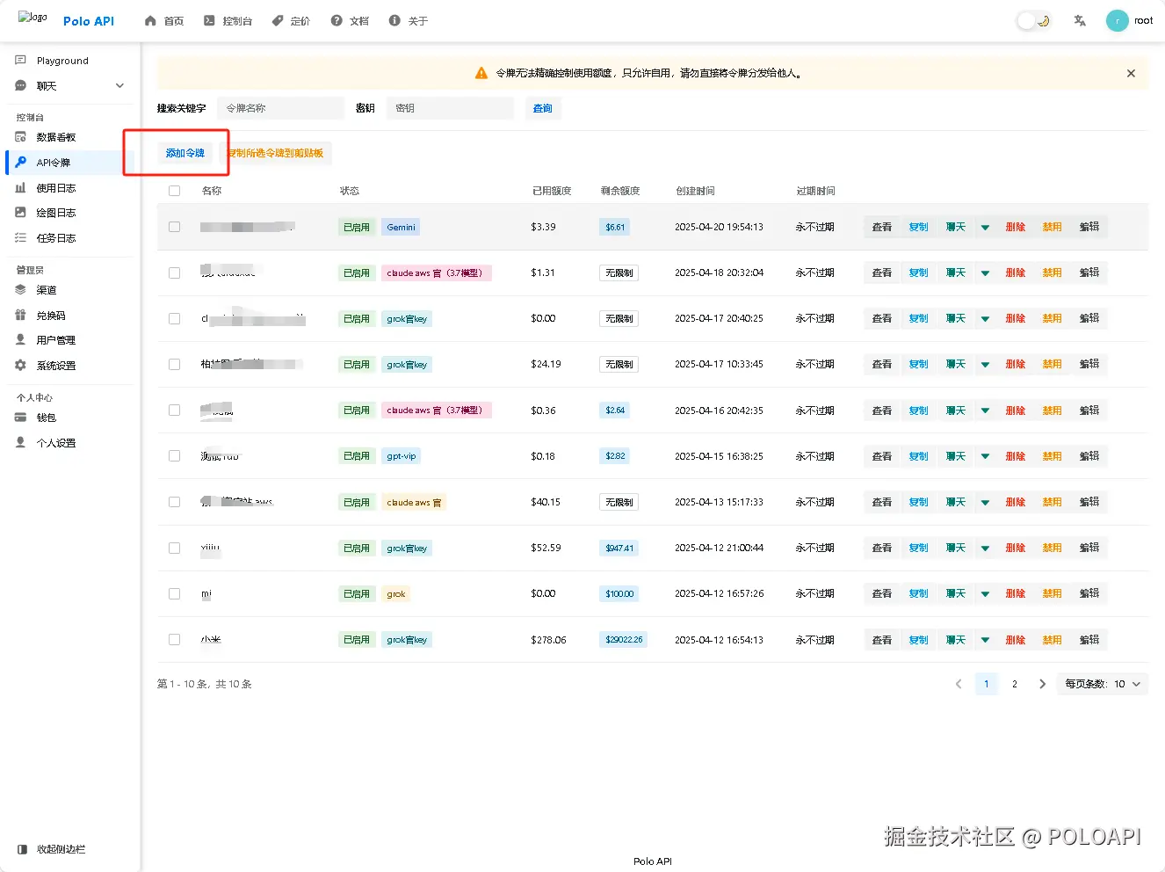Click the 令牌名称 search input
1165x872 pixels.
coord(280,108)
